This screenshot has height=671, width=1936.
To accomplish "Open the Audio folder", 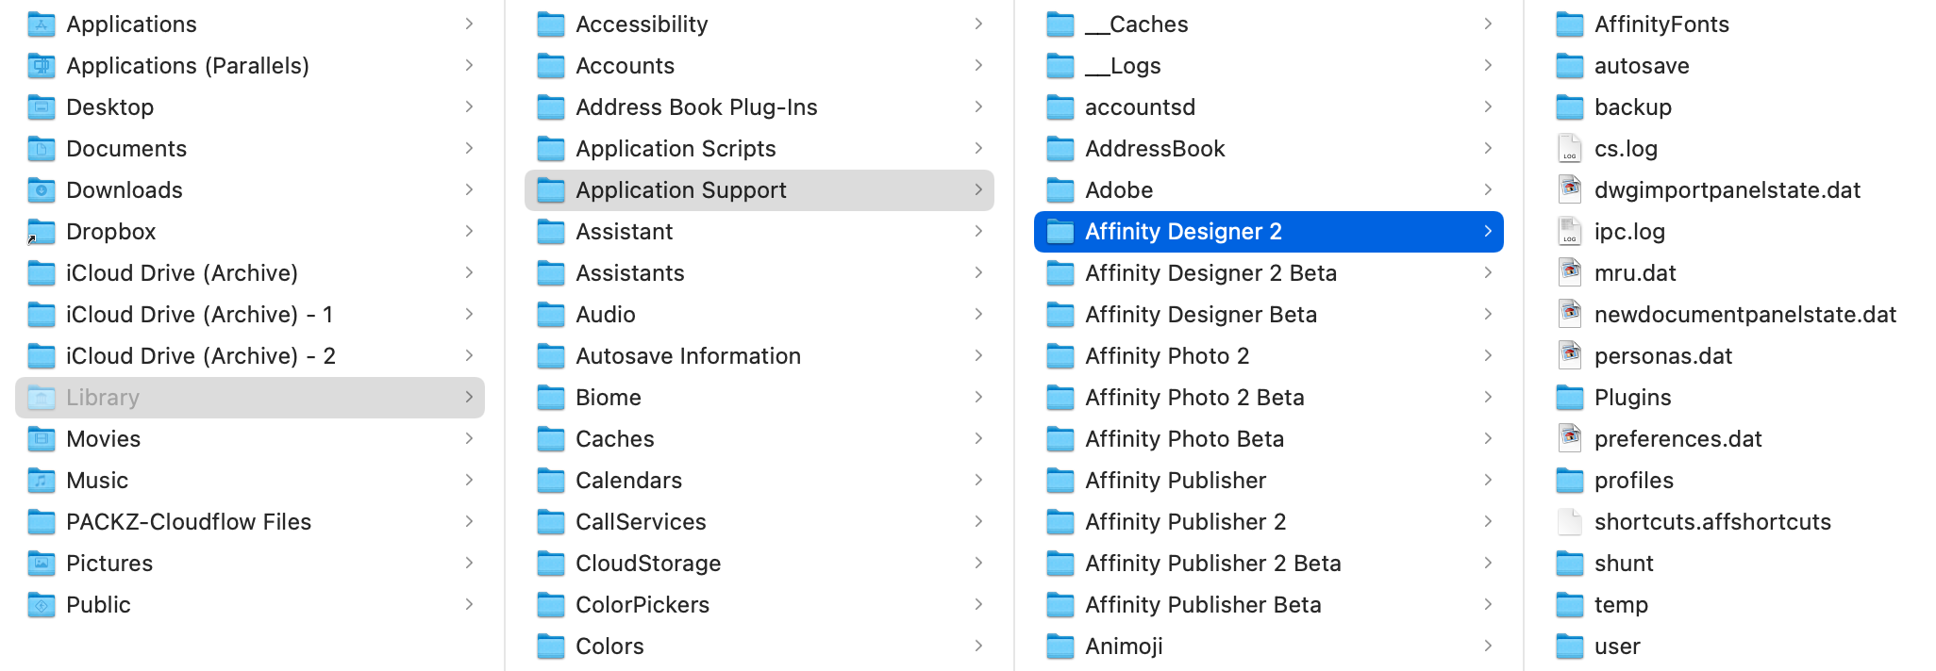I will pos(759,315).
